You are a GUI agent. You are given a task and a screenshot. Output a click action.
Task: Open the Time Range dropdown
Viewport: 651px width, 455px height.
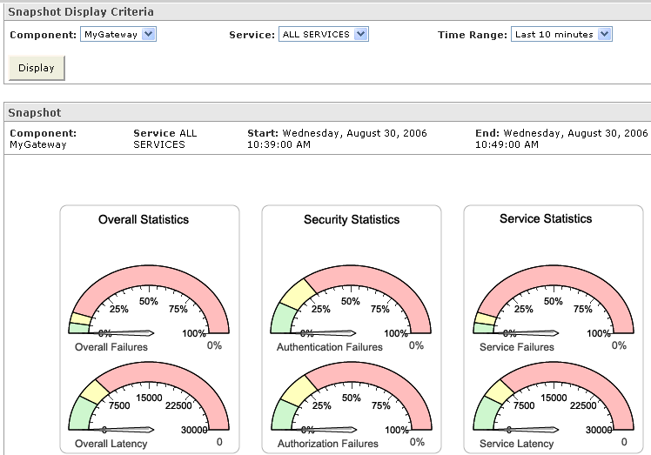[561, 35]
